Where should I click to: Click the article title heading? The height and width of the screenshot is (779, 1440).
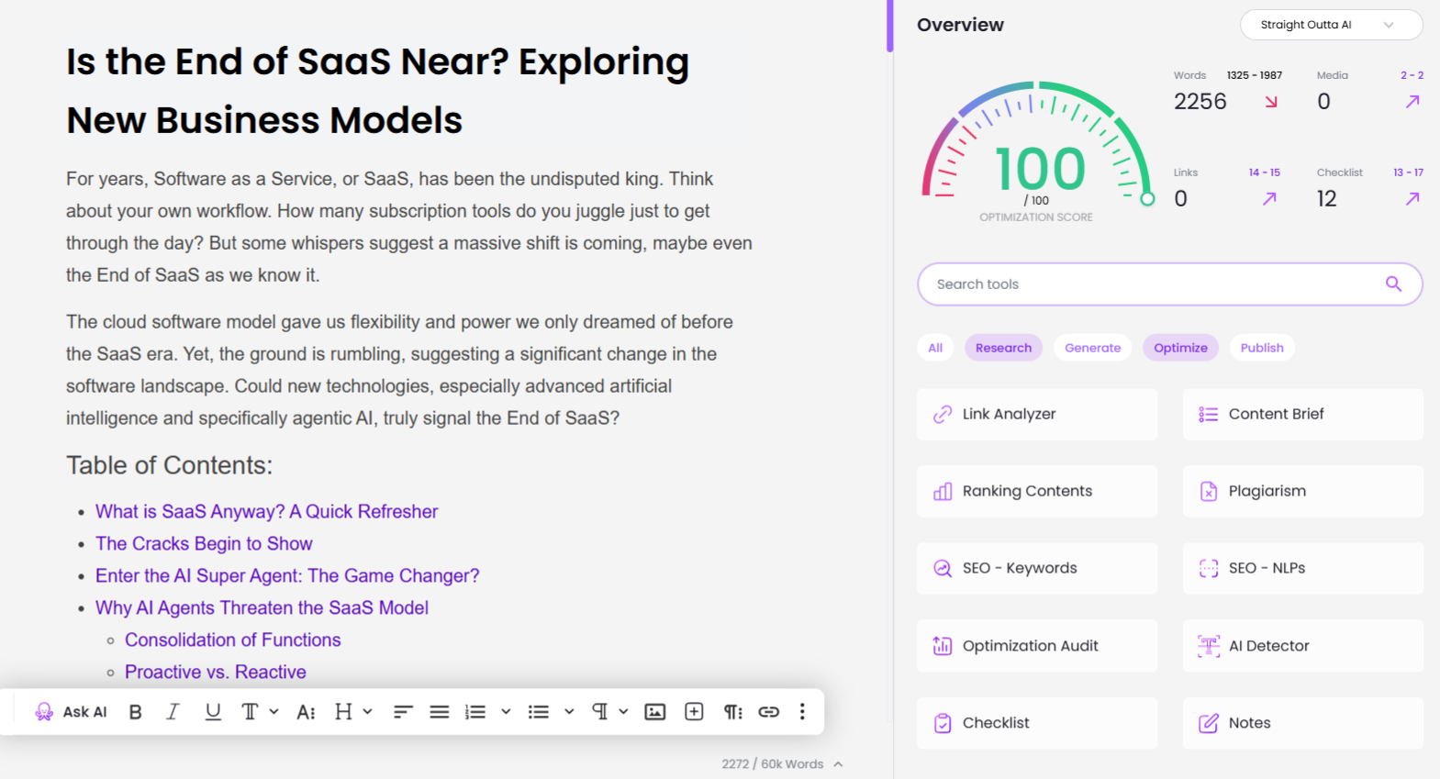point(378,91)
